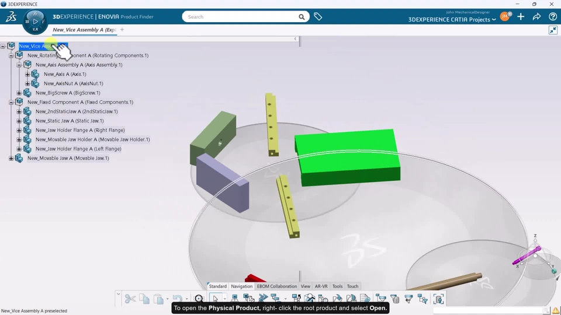
Task: Open the Help question mark icon
Action: point(553,16)
